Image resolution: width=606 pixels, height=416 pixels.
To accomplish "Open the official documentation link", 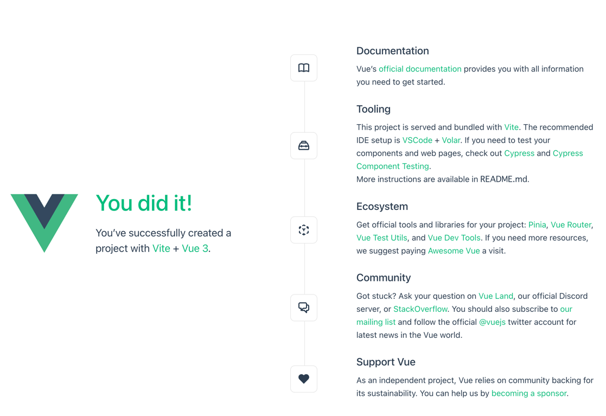I will [420, 69].
